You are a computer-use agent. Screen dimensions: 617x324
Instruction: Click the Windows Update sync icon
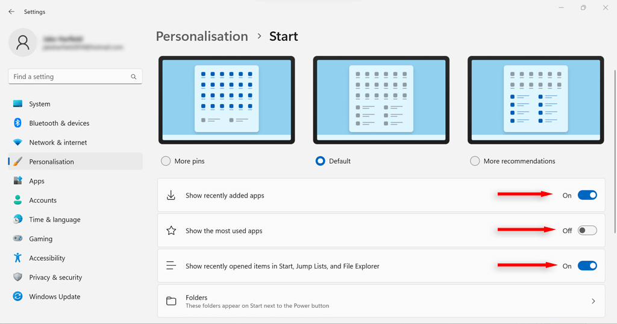17,296
